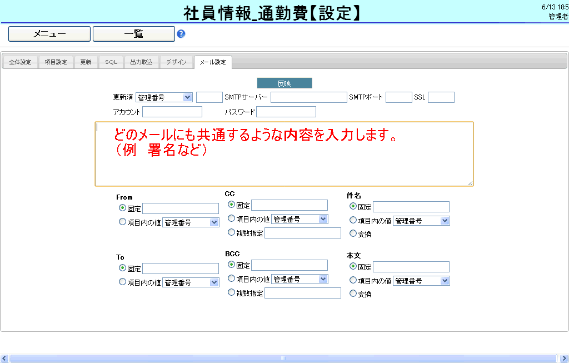Switch to the SQL tab
569x363 pixels.
pos(111,62)
